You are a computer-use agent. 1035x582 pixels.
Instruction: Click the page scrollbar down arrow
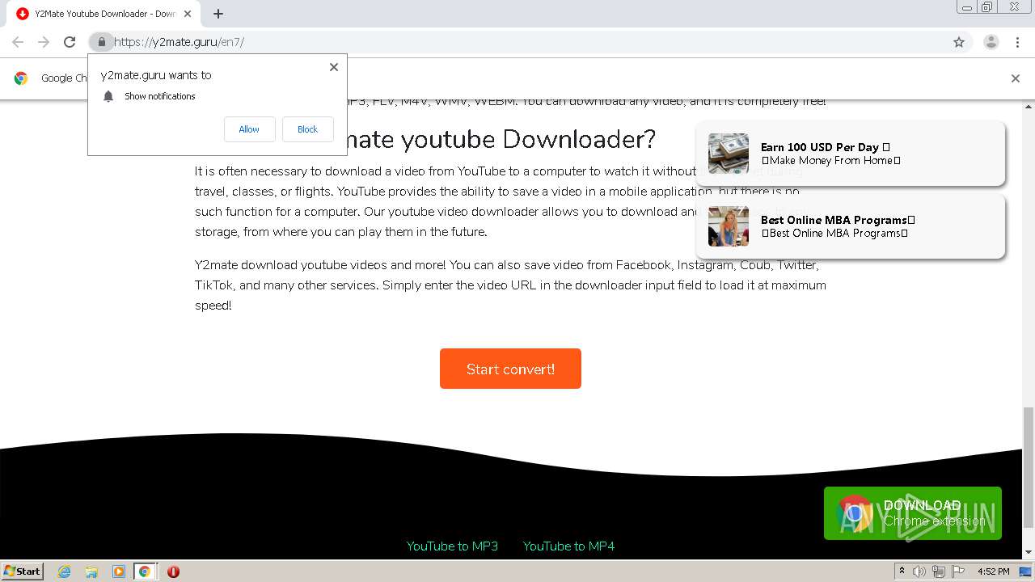[1029, 552]
